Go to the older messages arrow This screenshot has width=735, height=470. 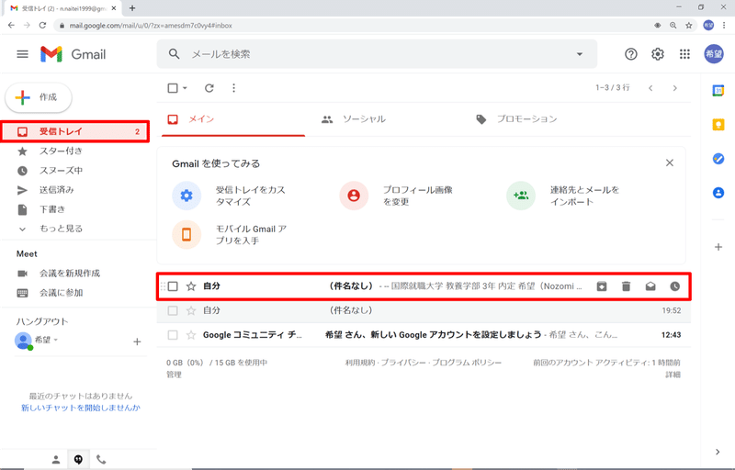coord(675,88)
